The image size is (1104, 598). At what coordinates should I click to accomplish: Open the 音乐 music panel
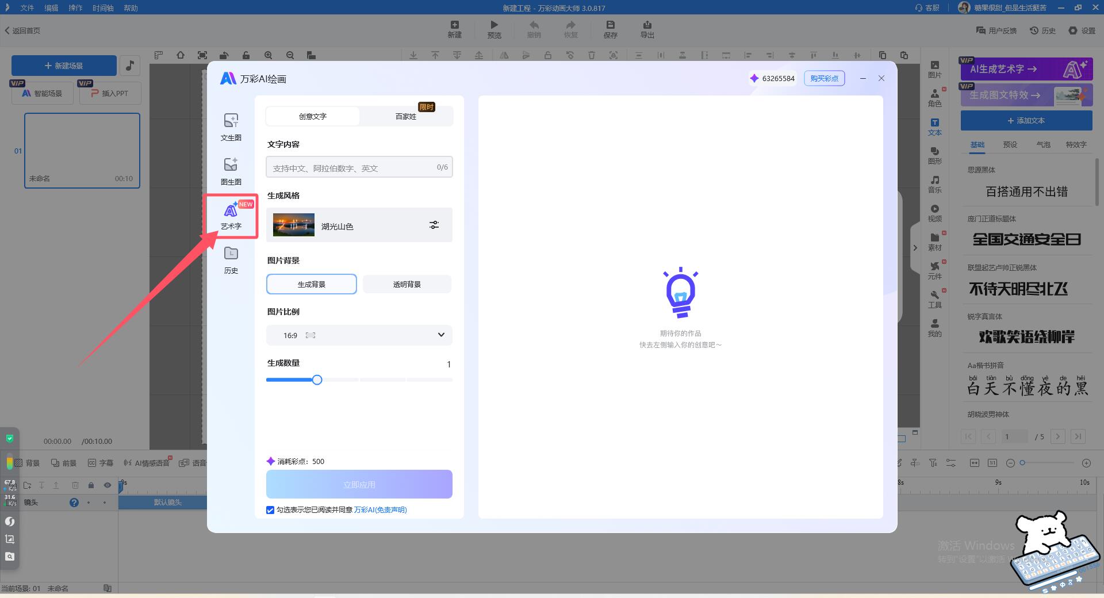pyautogui.click(x=934, y=185)
